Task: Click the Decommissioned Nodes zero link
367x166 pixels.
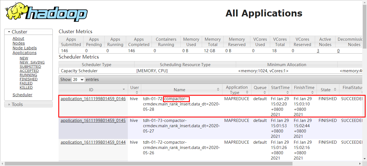Action: pyautogui.click(x=338, y=51)
